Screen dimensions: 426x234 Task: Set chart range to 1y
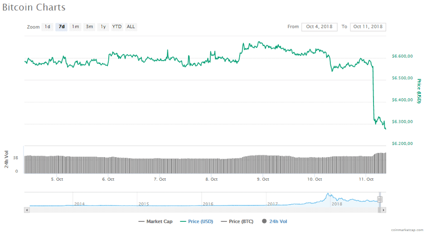pos(103,27)
